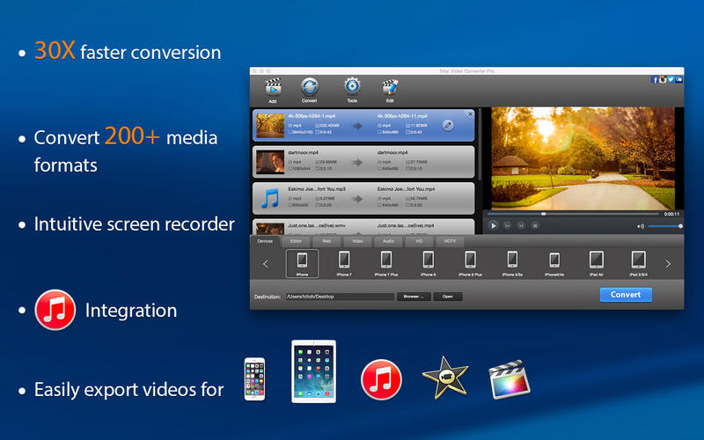The height and width of the screenshot is (440, 704).
Task: Click the Convert toolbar icon
Action: (310, 87)
